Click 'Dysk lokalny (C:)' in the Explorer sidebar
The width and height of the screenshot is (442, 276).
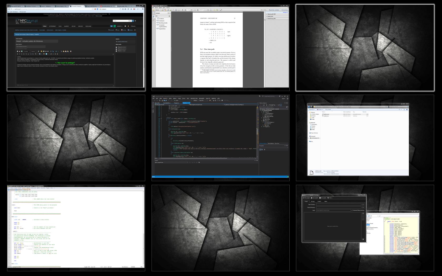click(315, 138)
